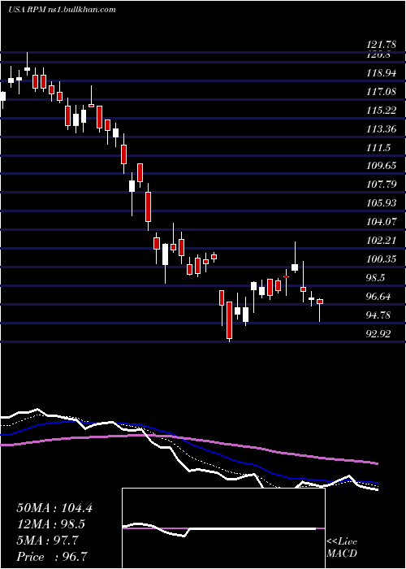The height and width of the screenshot is (569, 406).
Task: Click the pink 50MA line at its right end
Action: pos(376,463)
